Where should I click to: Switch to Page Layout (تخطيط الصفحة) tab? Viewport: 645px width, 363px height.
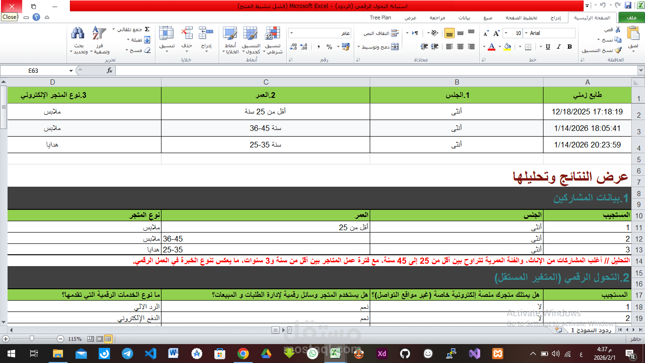point(521,17)
